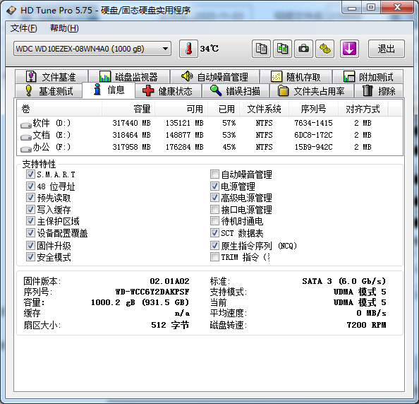Click the purple download arrow icon
419x404 pixels.
click(x=349, y=49)
